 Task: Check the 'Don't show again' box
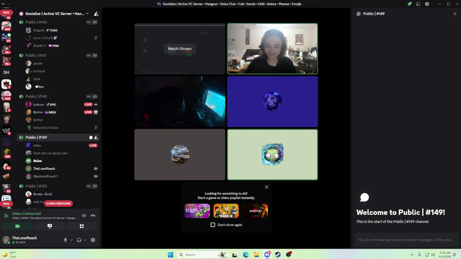click(213, 225)
